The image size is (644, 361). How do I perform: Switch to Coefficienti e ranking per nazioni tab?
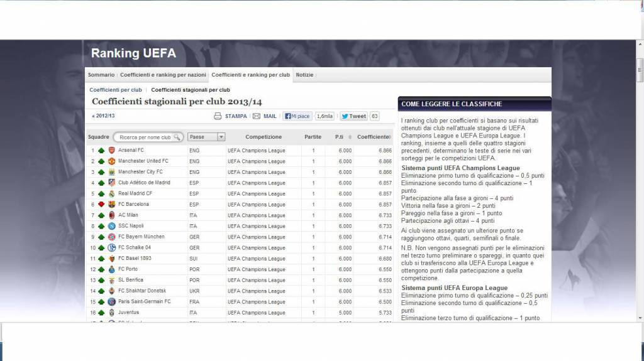163,75
